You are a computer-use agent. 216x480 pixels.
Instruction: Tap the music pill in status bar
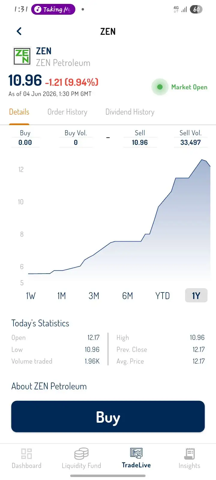(53, 9)
